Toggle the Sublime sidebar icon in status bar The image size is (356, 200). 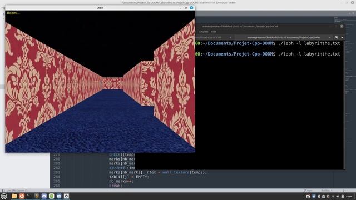tap(3, 191)
